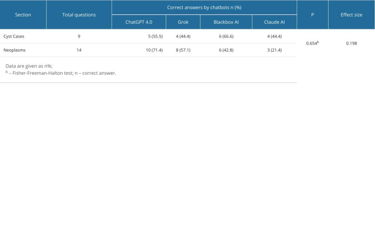The height and width of the screenshot is (225, 375).
Task: Select the Blackbox AI column header
Action: 226,22
